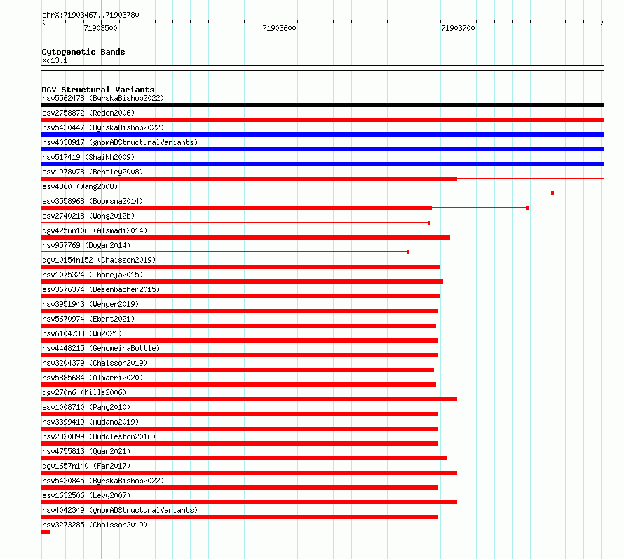Open variant dgv1657n140 (Fan2017)

86,466
